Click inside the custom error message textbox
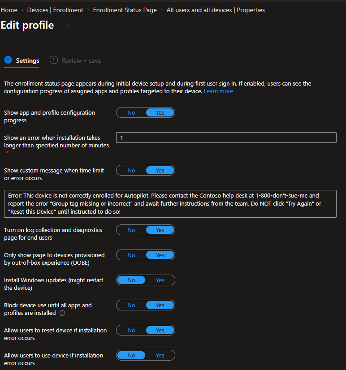Viewport: 346px width, 370px height. click(170, 203)
